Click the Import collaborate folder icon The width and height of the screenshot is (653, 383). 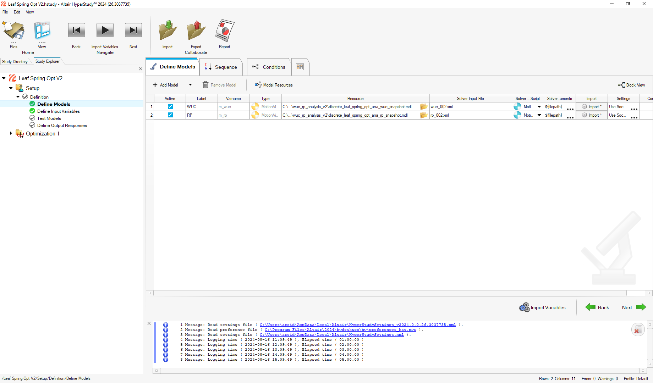click(x=168, y=30)
